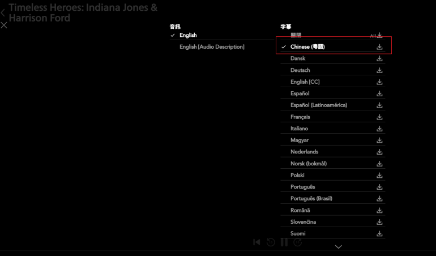This screenshot has height=256, width=436.
Task: Download the Dansk subtitle file
Action: tap(379, 59)
